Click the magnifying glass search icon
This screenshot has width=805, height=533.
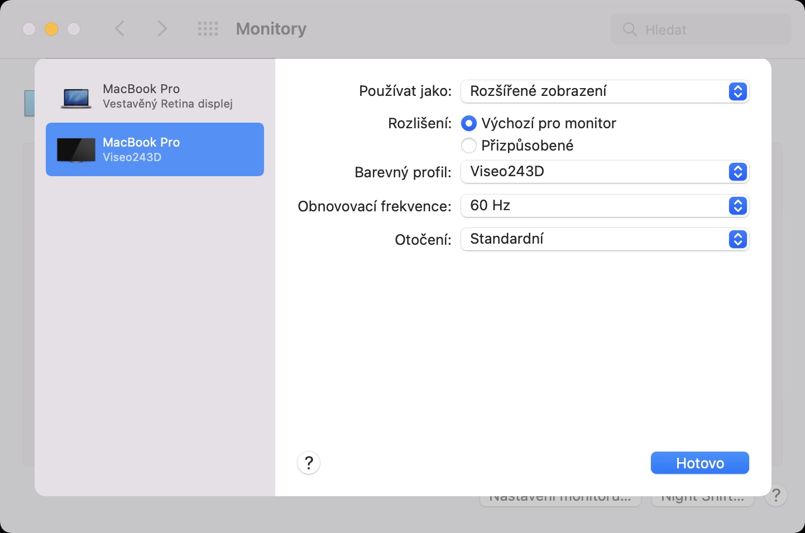tap(629, 30)
